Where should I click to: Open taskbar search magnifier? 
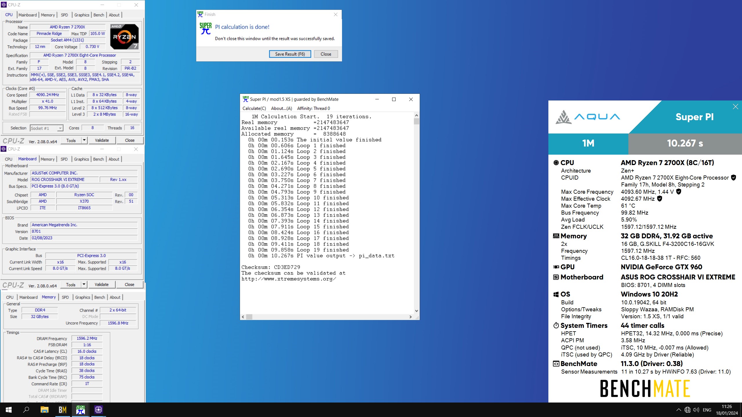pos(26,410)
